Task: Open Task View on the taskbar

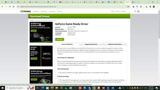Action: pyautogui.click(x=37, y=88)
